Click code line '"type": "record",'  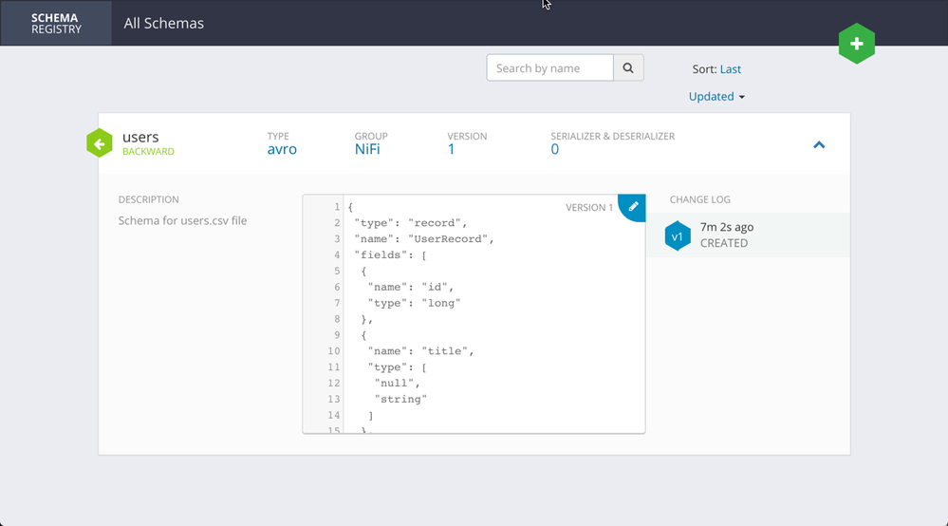click(x=411, y=222)
